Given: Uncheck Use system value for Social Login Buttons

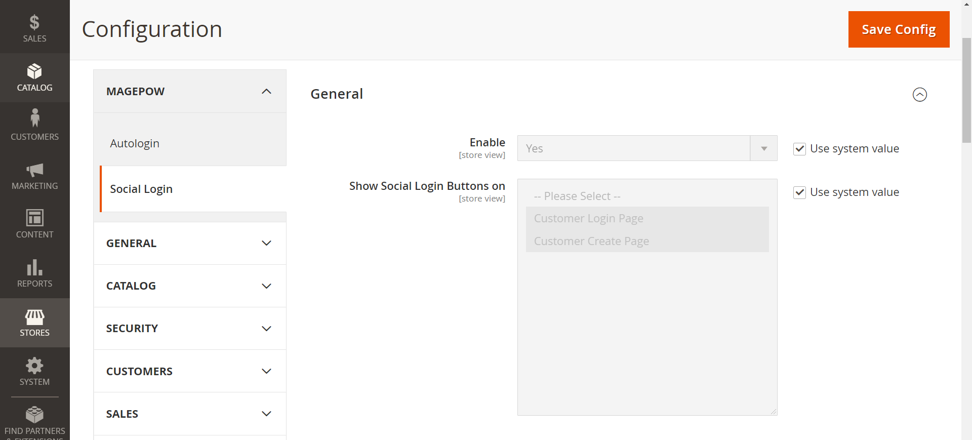Looking at the screenshot, I should click(x=799, y=192).
